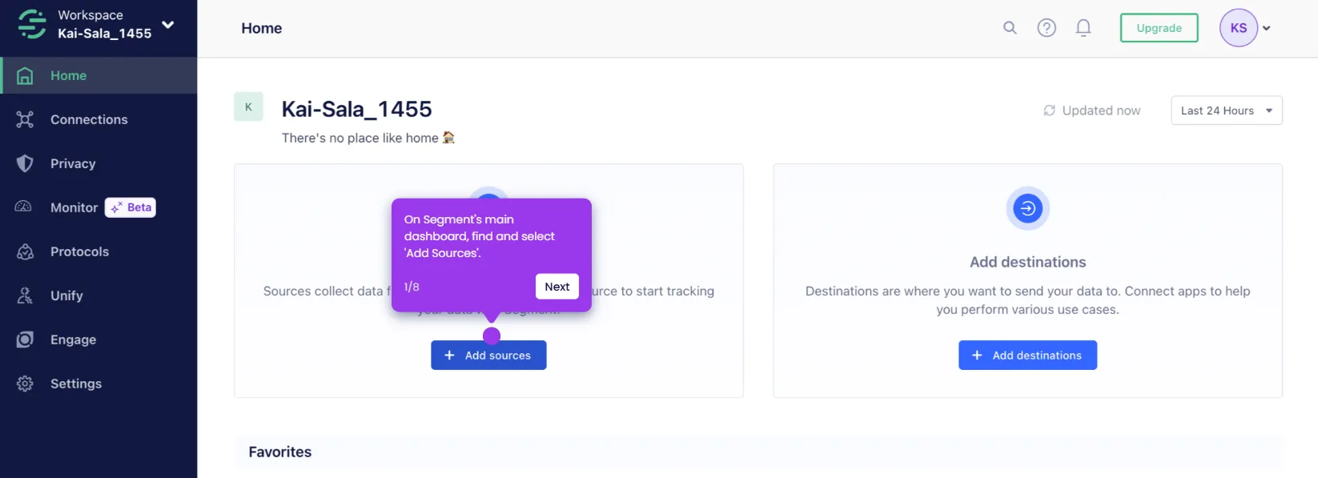1318x478 pixels.
Task: Click the refresh icon beside Updated now
Action: [x=1049, y=110]
